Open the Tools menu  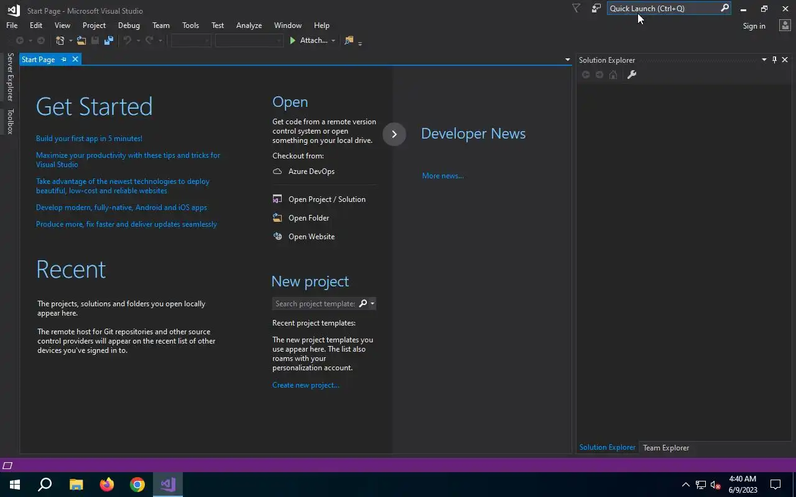(190, 25)
